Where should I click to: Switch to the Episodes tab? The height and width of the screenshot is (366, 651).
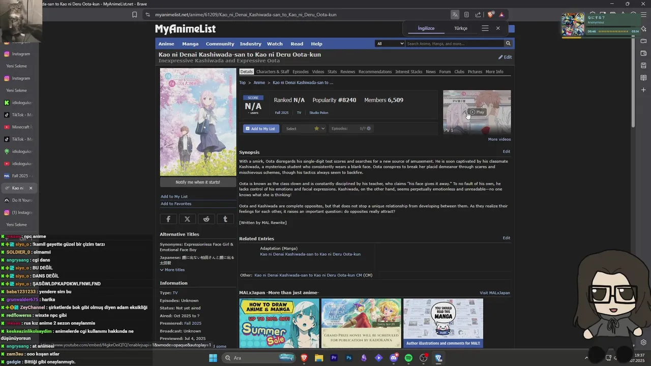301,72
